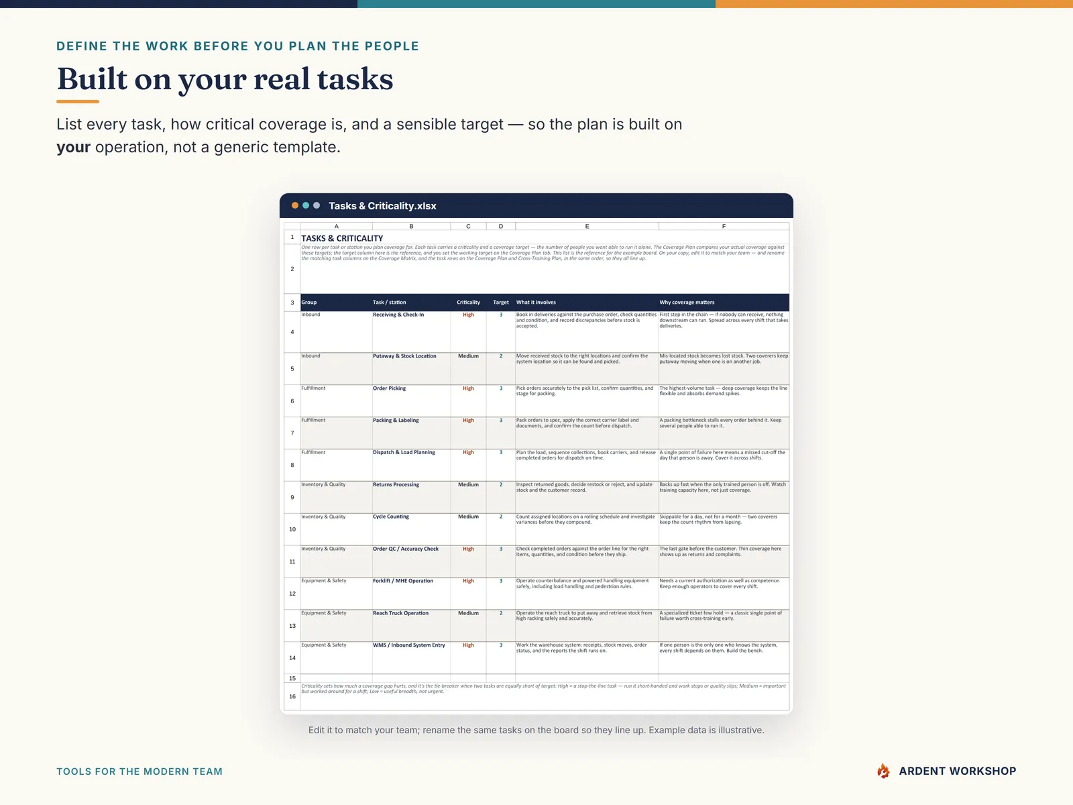Click the Group header cell

coord(336,303)
